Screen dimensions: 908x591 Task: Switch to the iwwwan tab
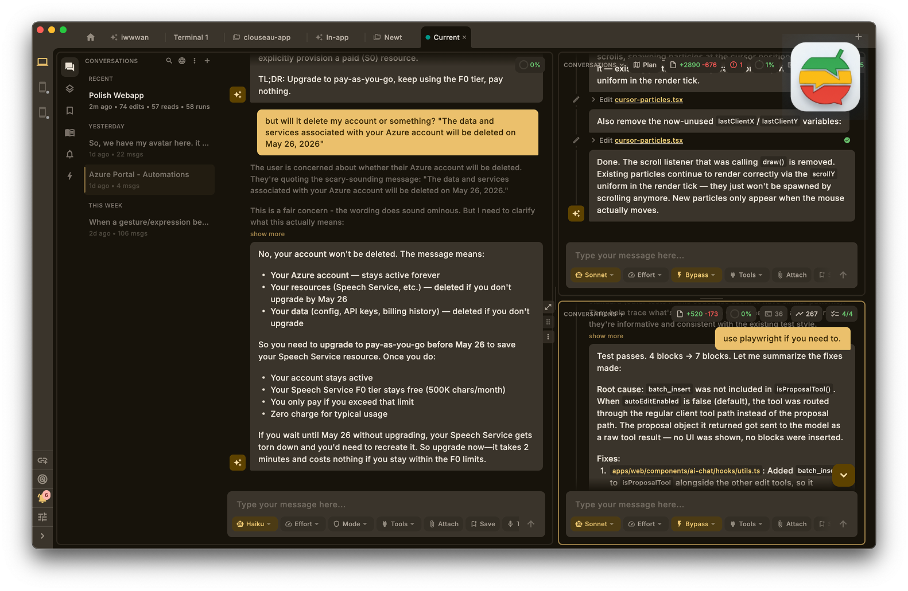pos(130,37)
